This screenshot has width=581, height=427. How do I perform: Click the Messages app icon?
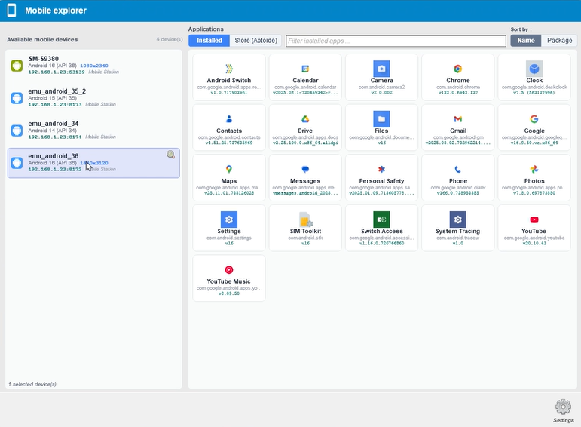305,169
